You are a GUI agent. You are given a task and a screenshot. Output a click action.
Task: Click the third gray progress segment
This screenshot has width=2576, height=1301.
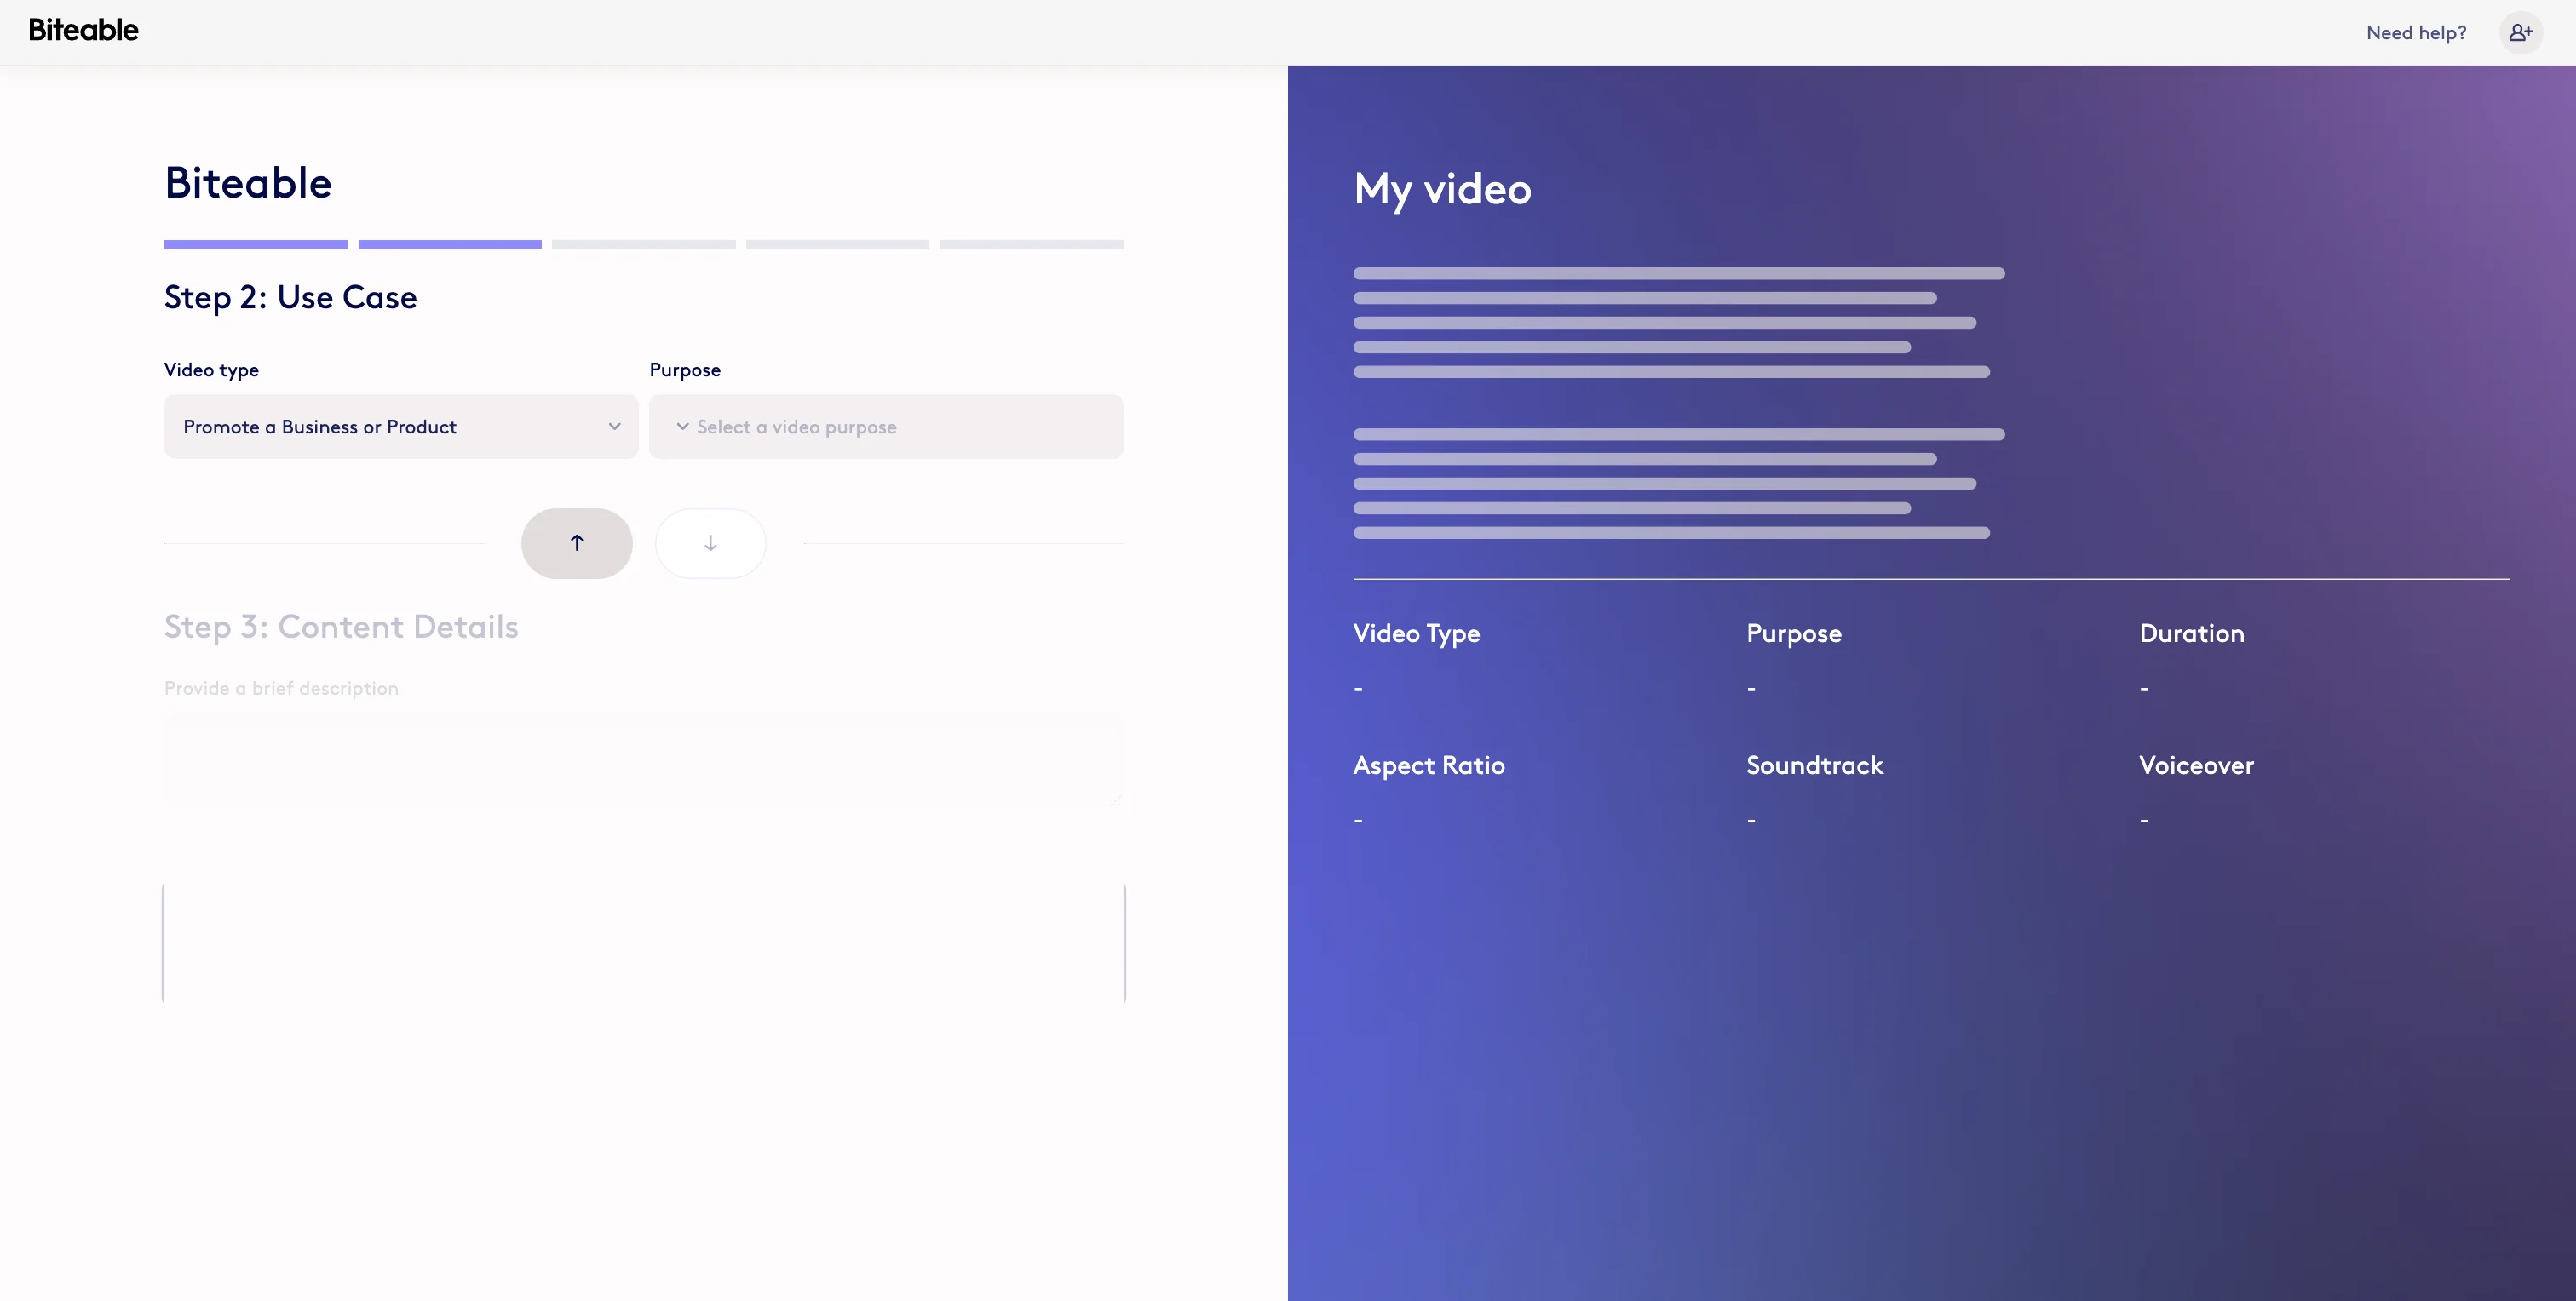(x=643, y=244)
